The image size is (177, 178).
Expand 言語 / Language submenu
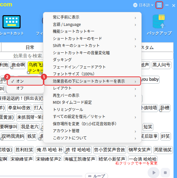(x=92, y=25)
